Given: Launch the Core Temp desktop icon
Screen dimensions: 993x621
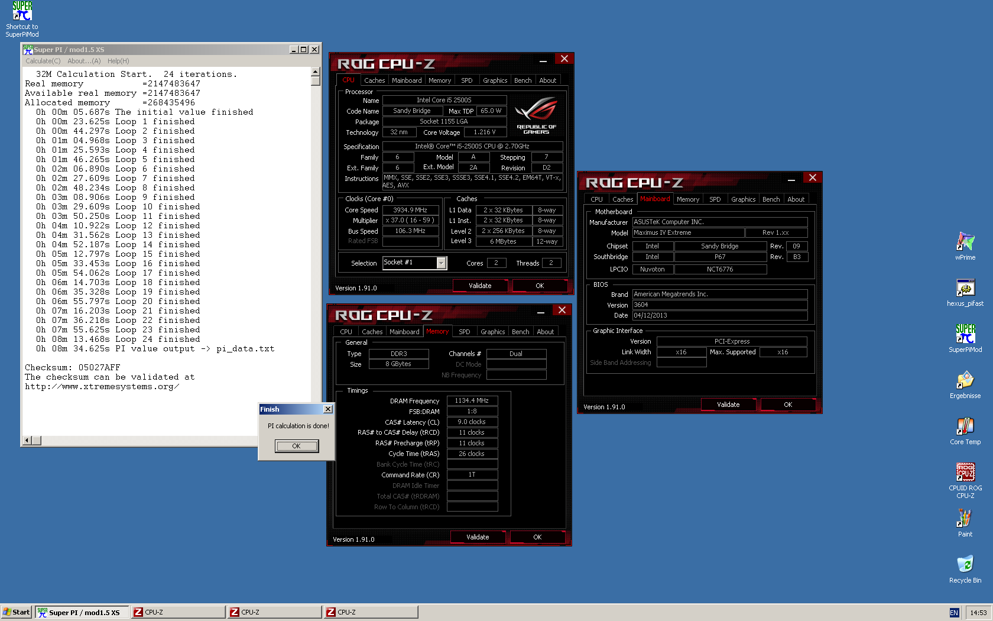Looking at the screenshot, I should [x=965, y=431].
